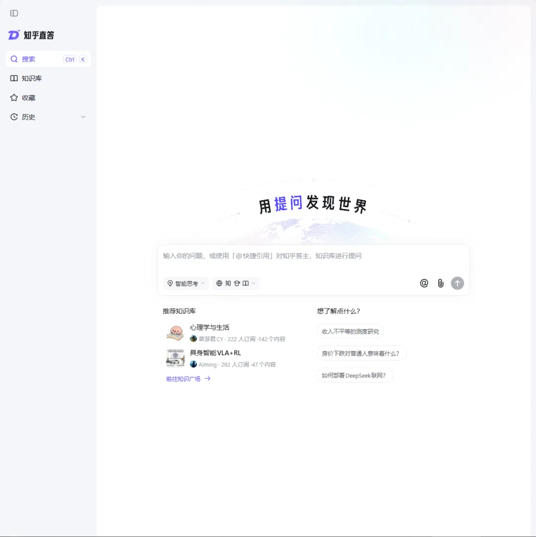Screen dimensions: 536x537
Task: Select suggestion 房价下跌对普通人意味着什么?
Action: tap(361, 353)
